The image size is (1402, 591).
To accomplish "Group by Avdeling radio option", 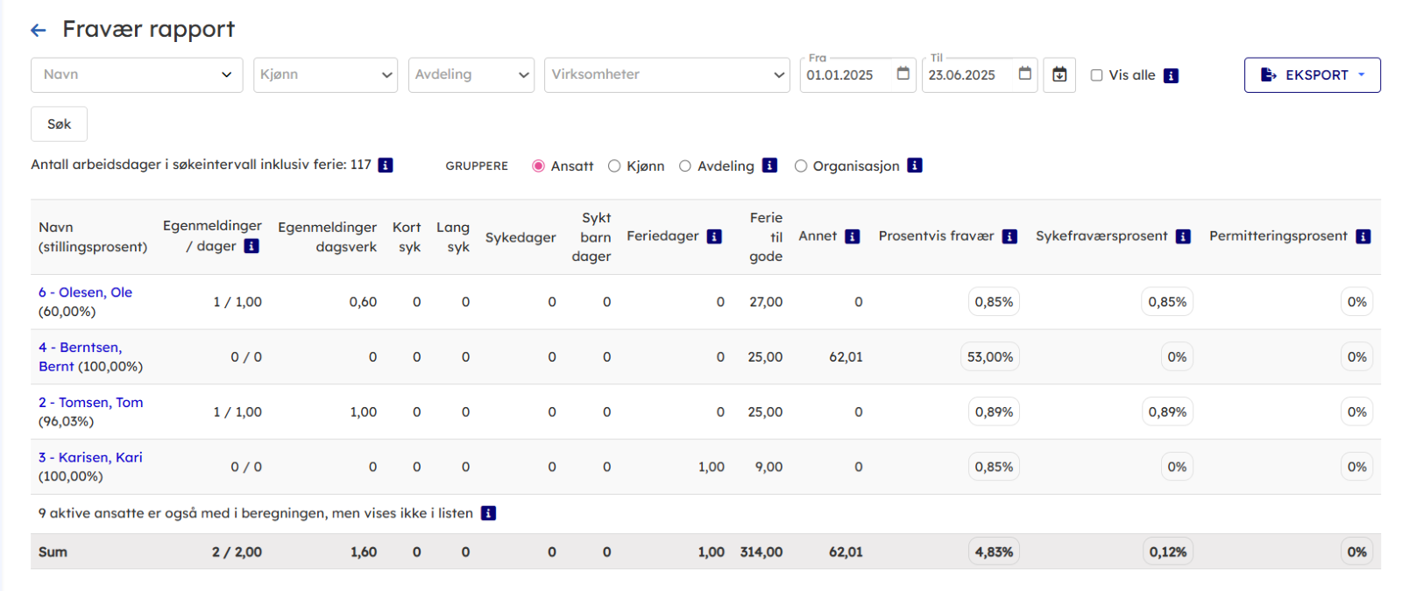I will (685, 166).
